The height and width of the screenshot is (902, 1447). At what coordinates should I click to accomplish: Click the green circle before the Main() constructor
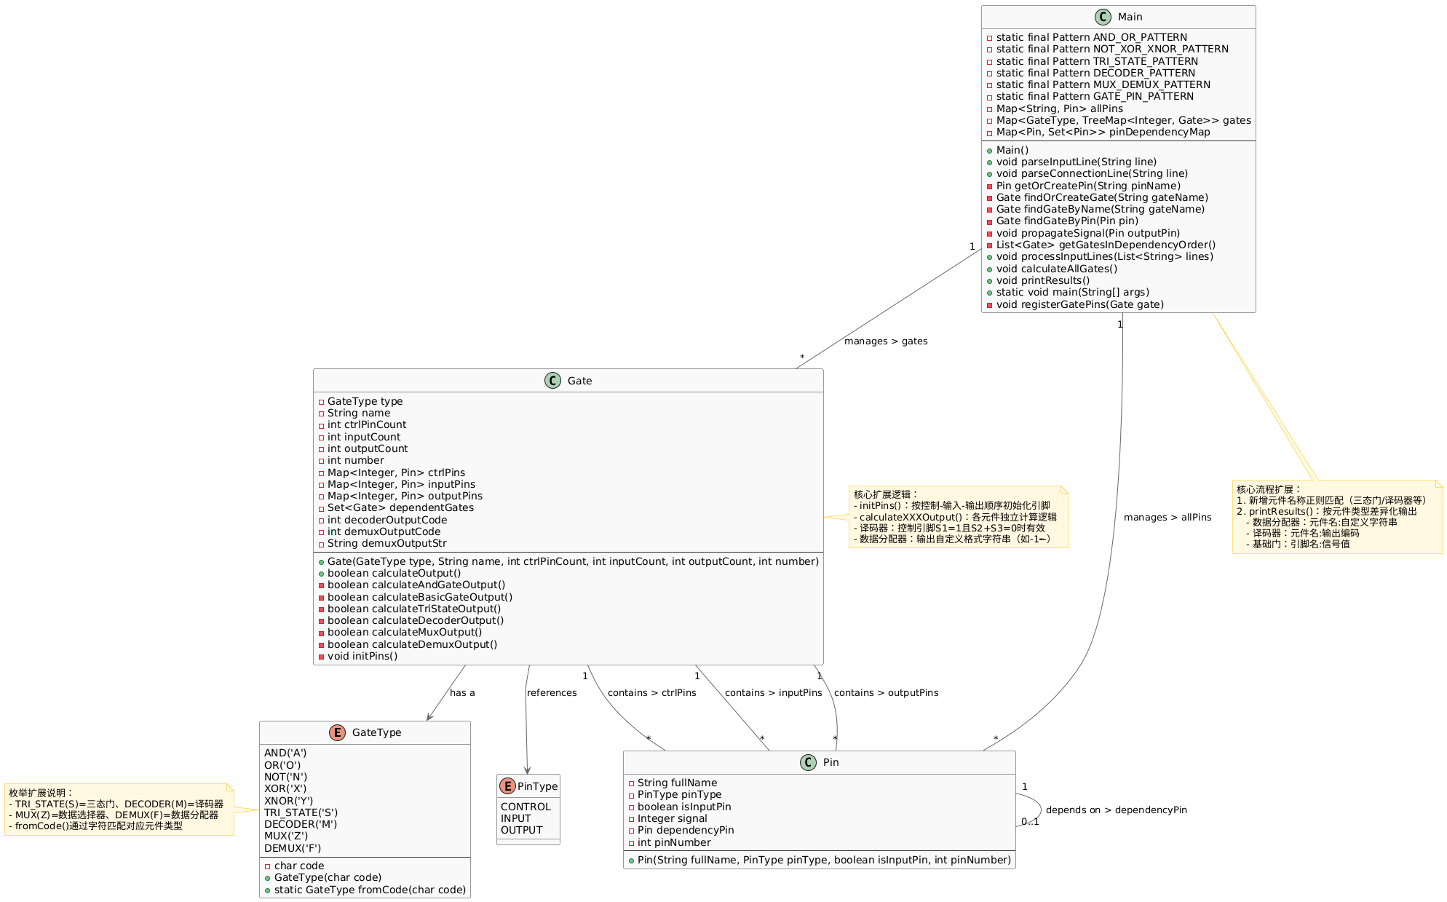pyautogui.click(x=989, y=150)
